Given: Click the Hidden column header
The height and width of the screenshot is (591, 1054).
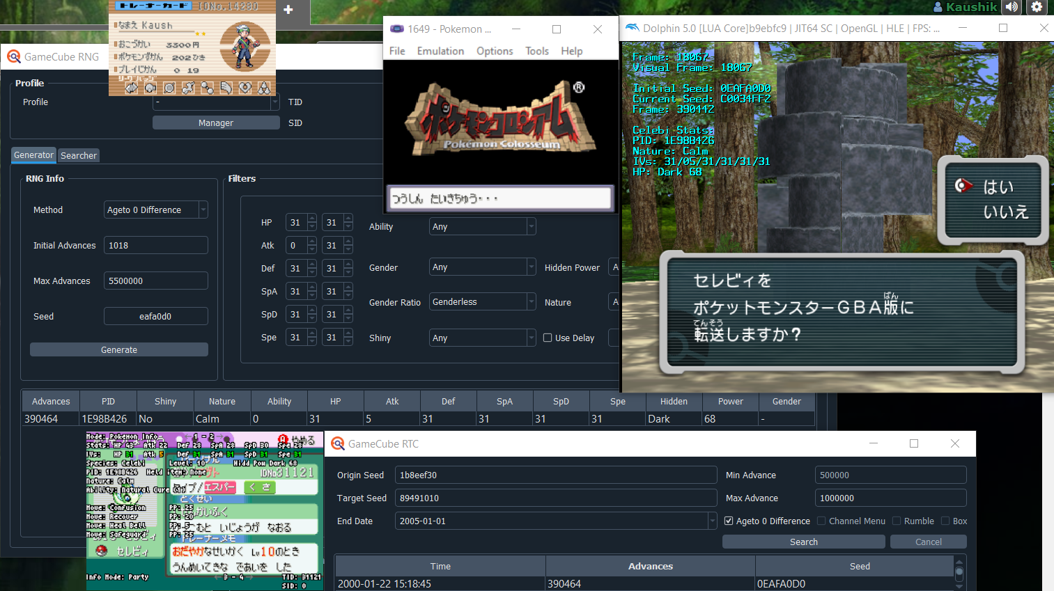Looking at the screenshot, I should coord(674,401).
